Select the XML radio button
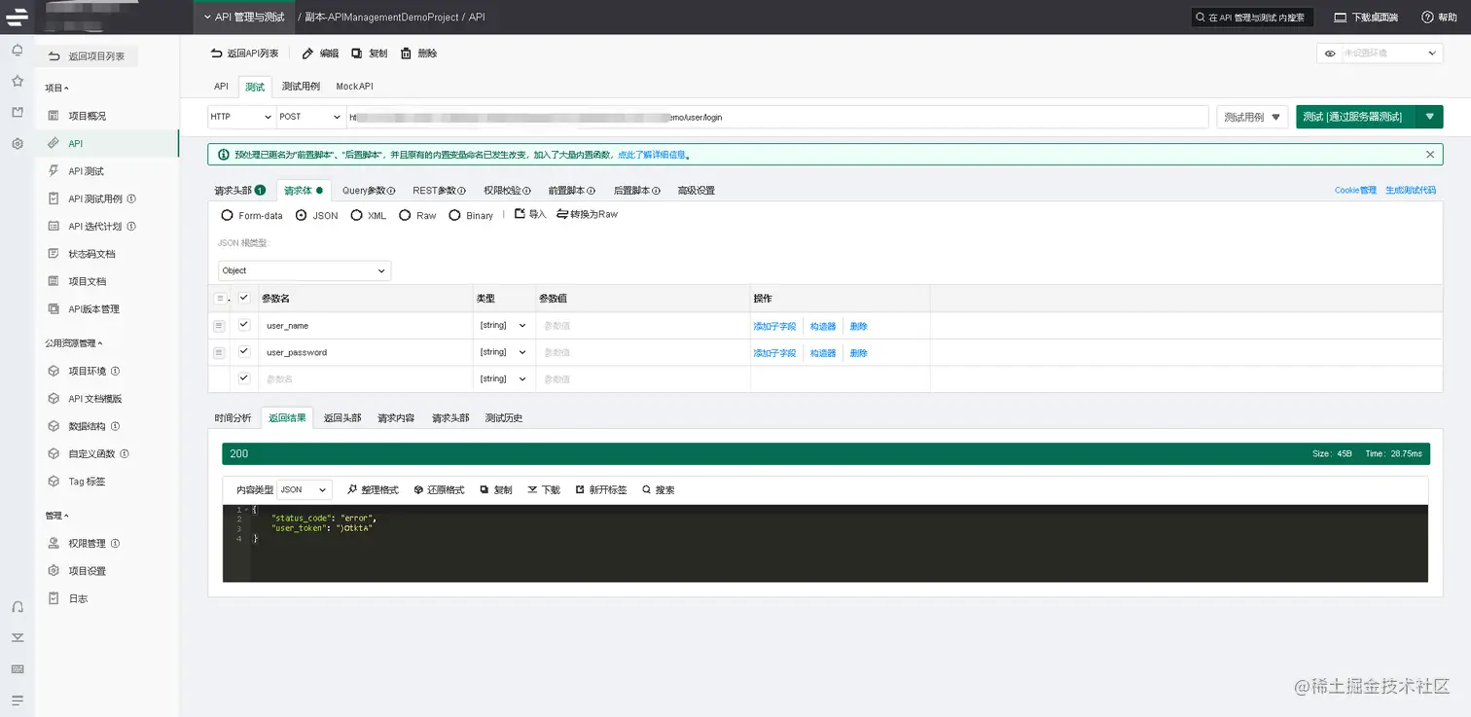The height and width of the screenshot is (717, 1471). 357,215
